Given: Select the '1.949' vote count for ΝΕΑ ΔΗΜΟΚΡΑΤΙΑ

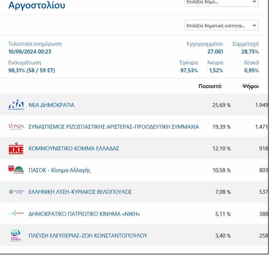Looking at the screenshot, I should tap(262, 105).
